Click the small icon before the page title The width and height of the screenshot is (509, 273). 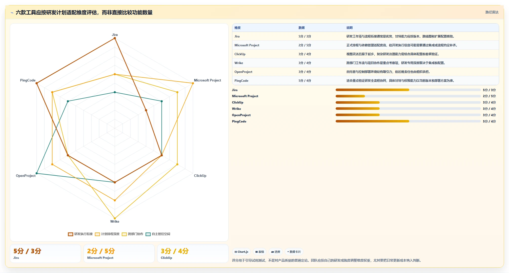tap(12, 13)
